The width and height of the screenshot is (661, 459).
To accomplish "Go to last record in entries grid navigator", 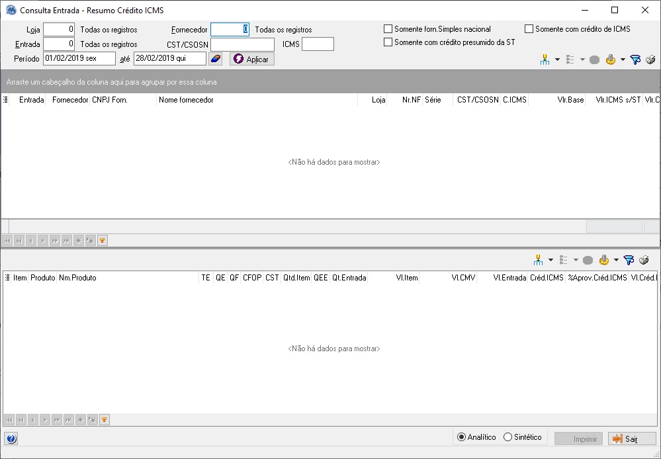I will coord(67,241).
